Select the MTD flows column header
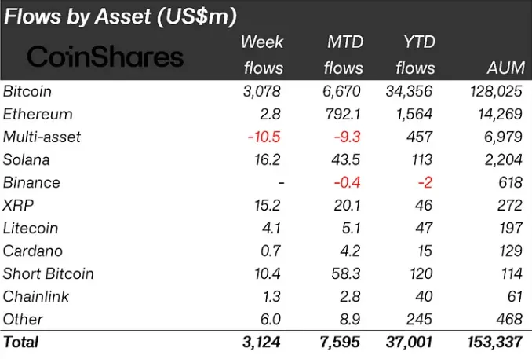Screen dimensions: 532x359 pyautogui.click(x=344, y=55)
